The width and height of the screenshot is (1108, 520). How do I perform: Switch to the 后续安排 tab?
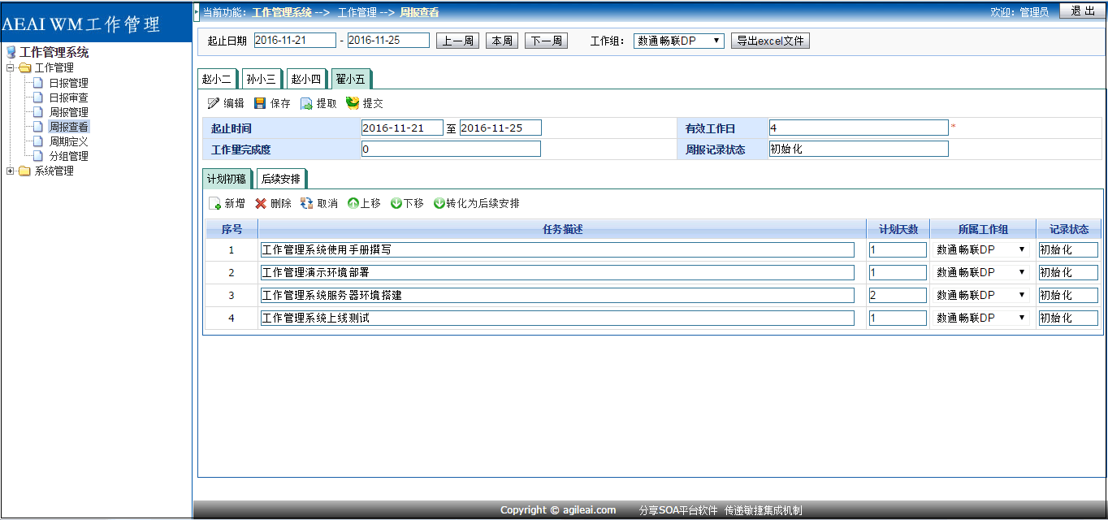[x=280, y=180]
